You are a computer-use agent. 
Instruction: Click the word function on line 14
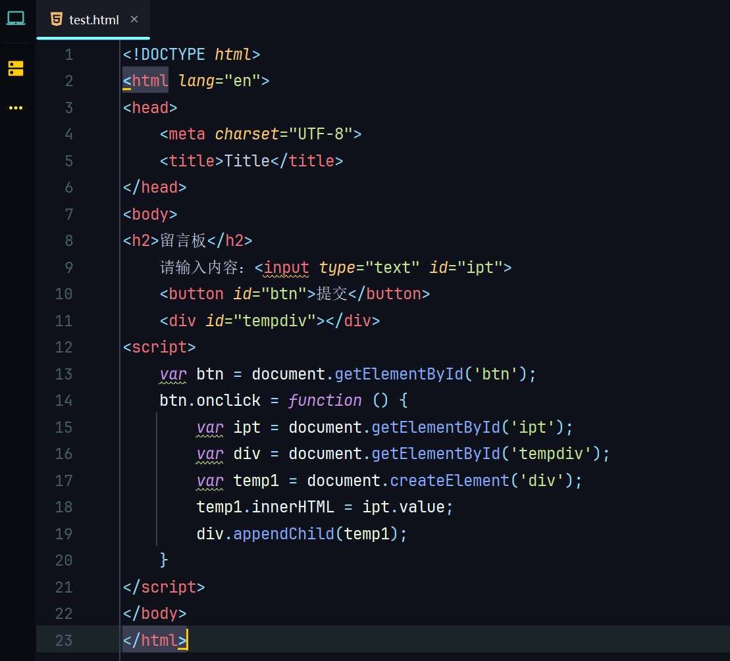[x=325, y=401]
